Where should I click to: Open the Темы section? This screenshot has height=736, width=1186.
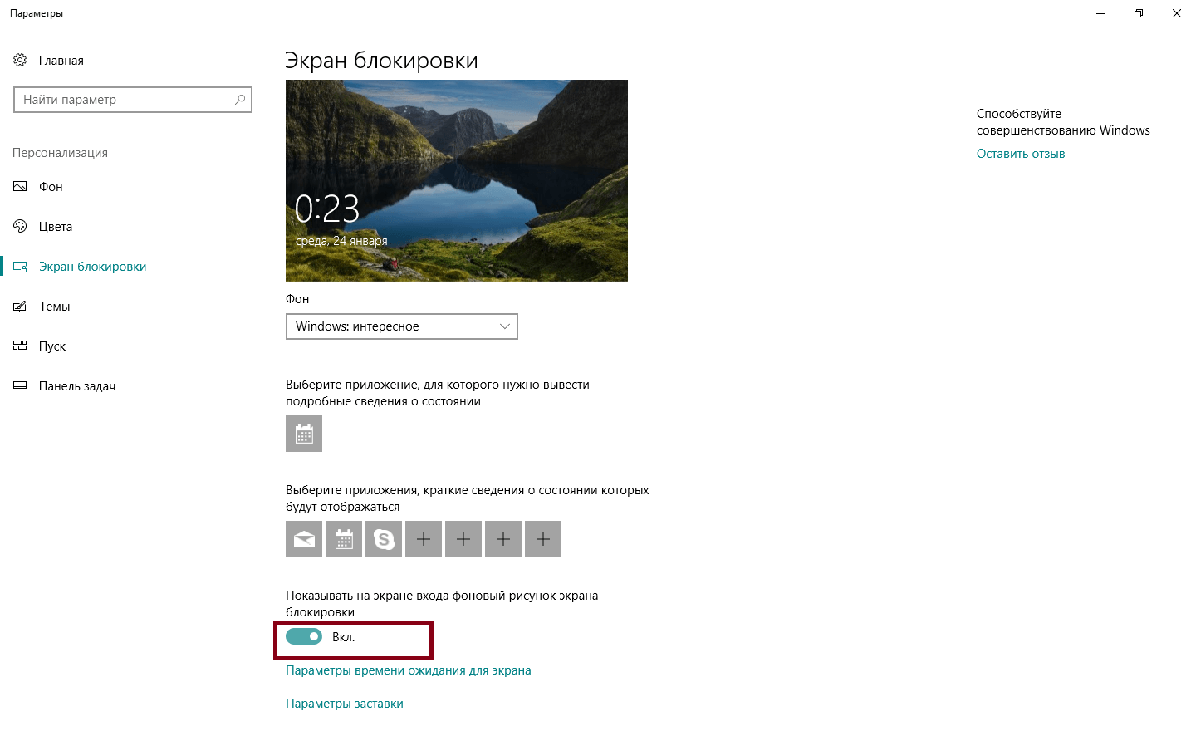pos(55,307)
